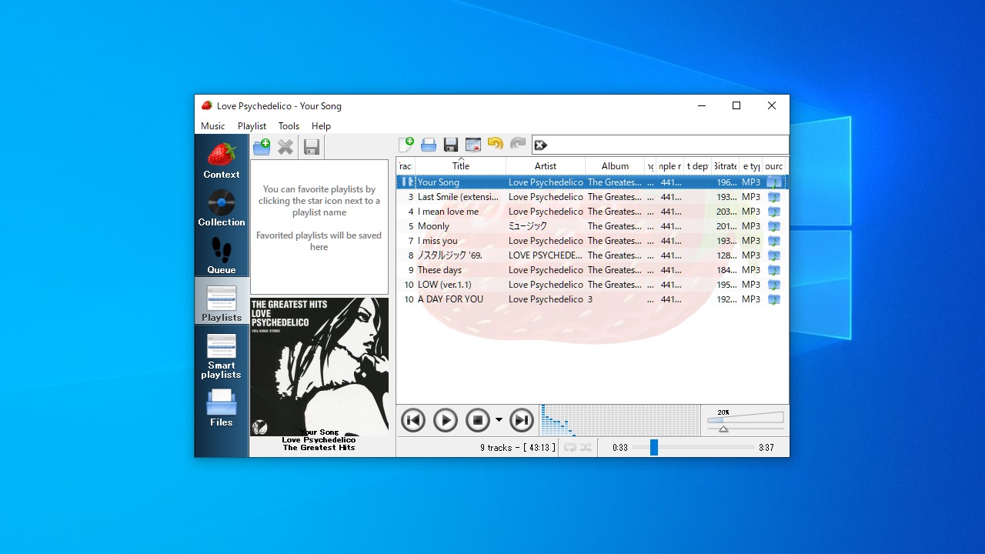This screenshot has width=985, height=554.
Task: Open the Context sidebar panel
Action: 222,159
